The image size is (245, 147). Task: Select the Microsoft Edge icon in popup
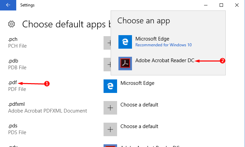click(x=125, y=42)
